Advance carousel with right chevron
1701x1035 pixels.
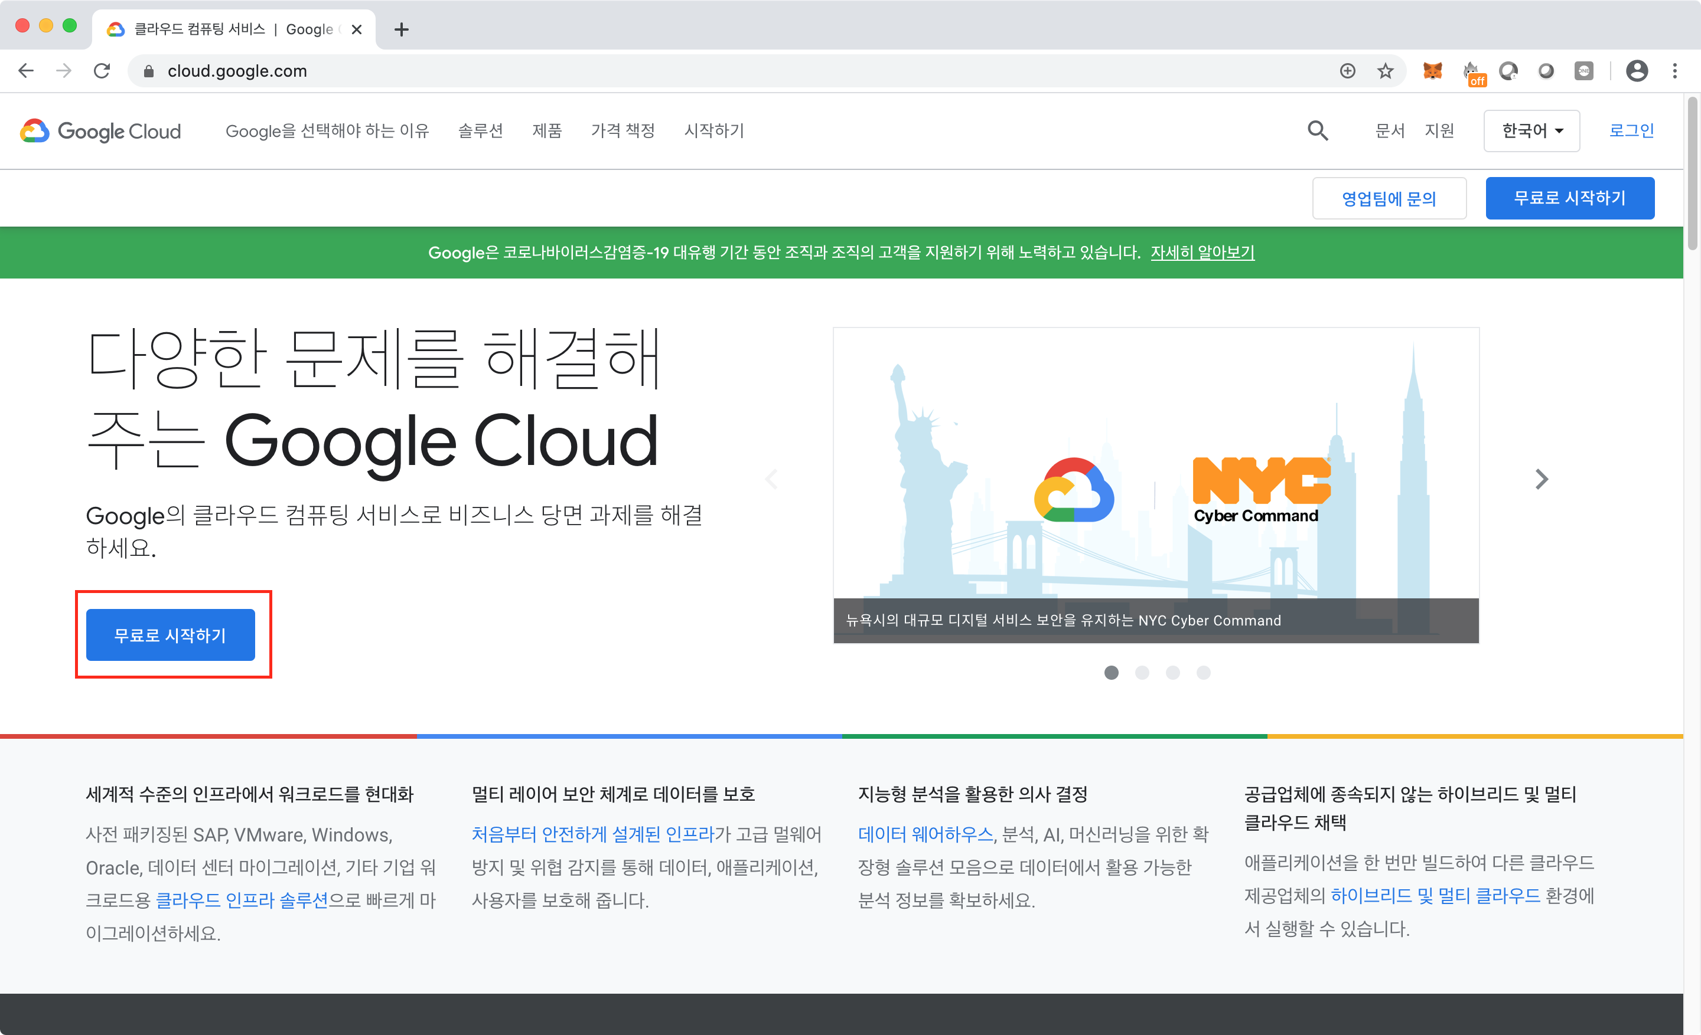click(x=1541, y=479)
